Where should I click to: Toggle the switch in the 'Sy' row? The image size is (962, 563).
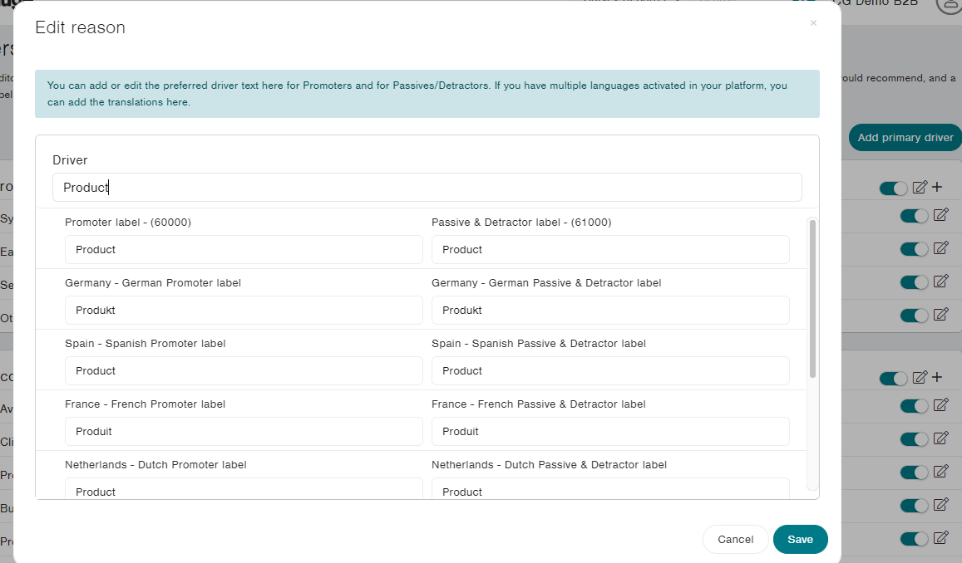[914, 216]
